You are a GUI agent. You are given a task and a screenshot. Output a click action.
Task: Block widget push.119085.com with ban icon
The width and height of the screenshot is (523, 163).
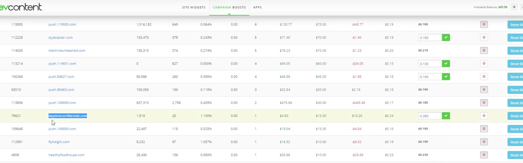(x=484, y=24)
